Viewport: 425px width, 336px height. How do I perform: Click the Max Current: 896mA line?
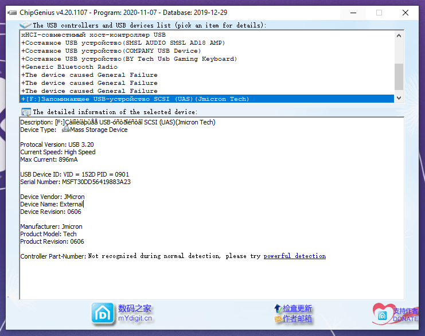point(49,159)
